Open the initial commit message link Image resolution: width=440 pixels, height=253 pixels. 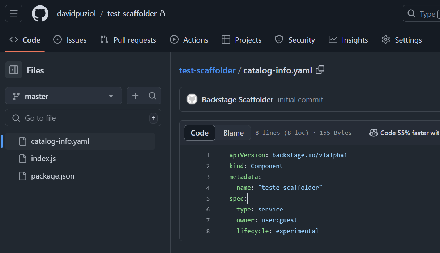click(x=300, y=100)
